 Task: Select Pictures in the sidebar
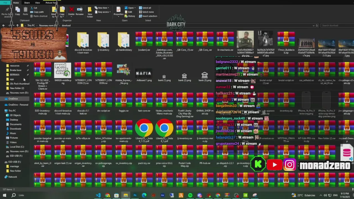[14, 138]
